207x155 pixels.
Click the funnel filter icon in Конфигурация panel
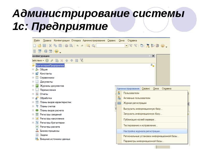coord(82,60)
